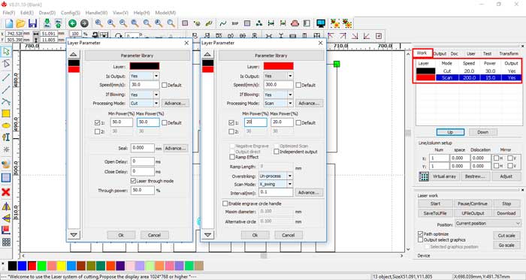Open the Draw menu
The image size is (526, 280).
pyautogui.click(x=47, y=13)
